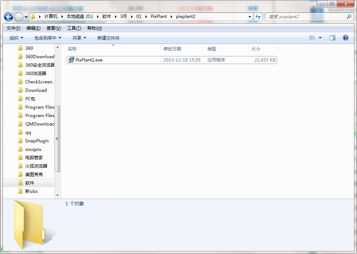The height and width of the screenshot is (254, 357).
Task: Select the 360Download folder in tree
Action: [x=40, y=56]
